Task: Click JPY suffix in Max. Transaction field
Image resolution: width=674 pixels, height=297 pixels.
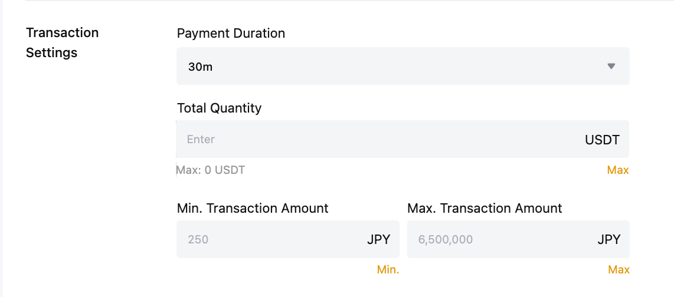Action: point(608,239)
